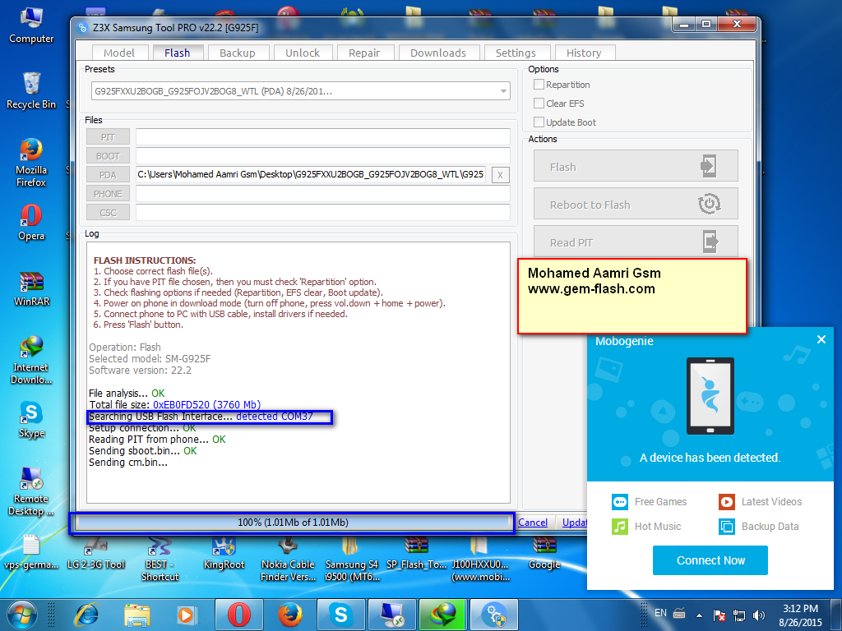Switch to the Model tab
The width and height of the screenshot is (842, 631).
(118, 53)
